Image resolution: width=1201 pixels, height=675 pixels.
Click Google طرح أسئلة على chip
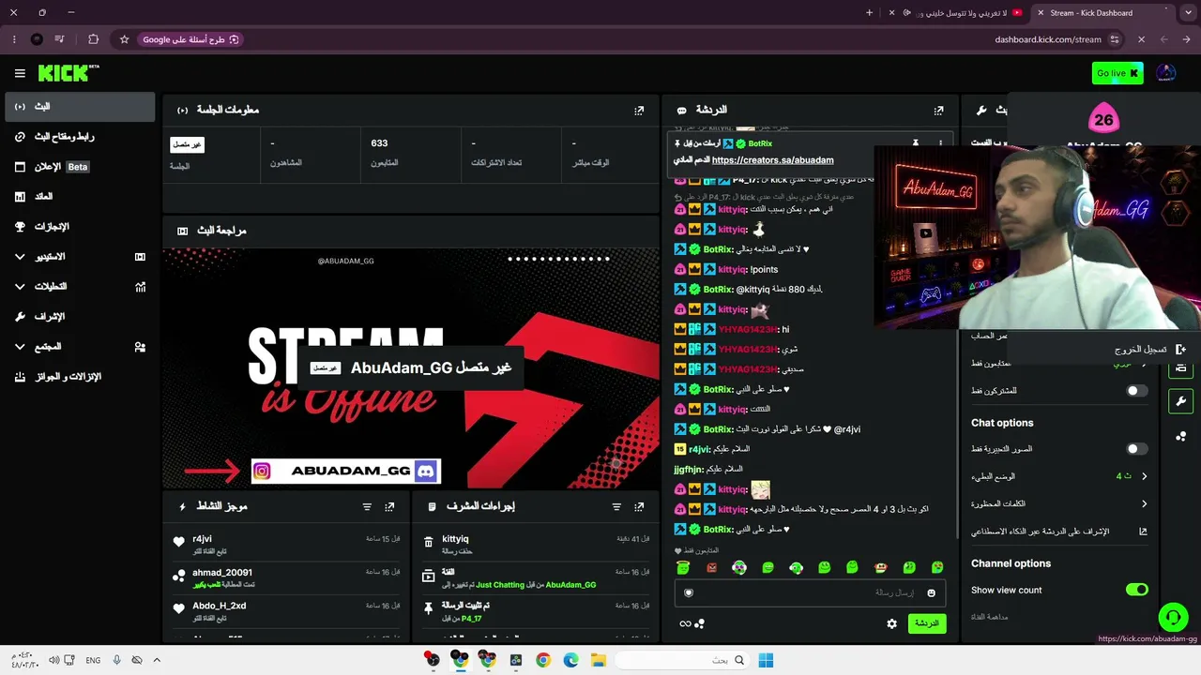(190, 39)
